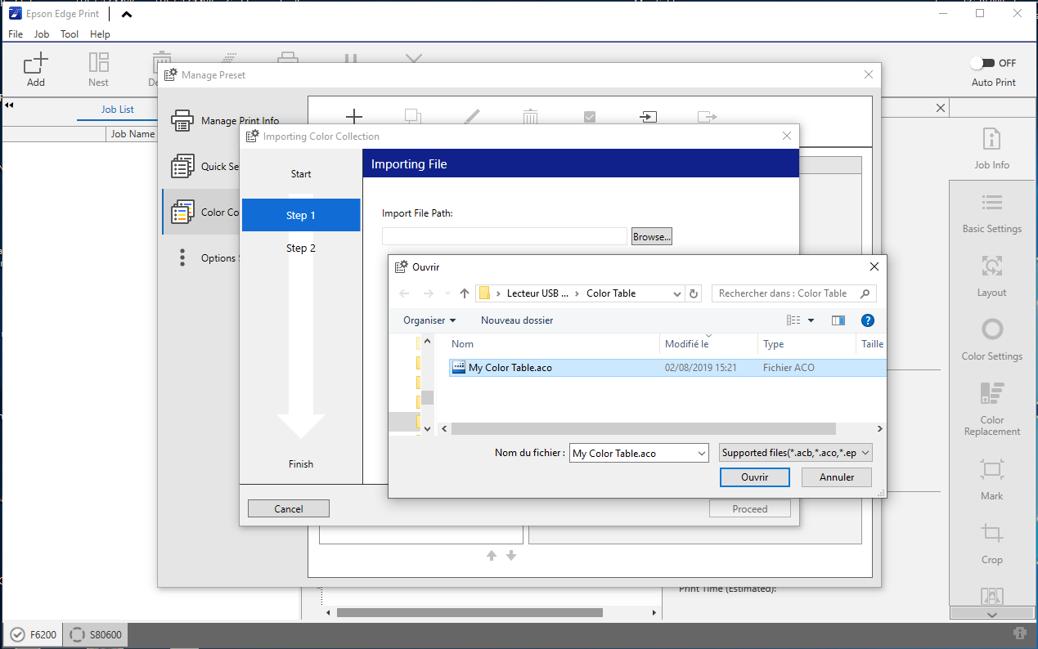Click the trash icon in Manage Preset toolbar
The image size is (1038, 649).
[531, 117]
